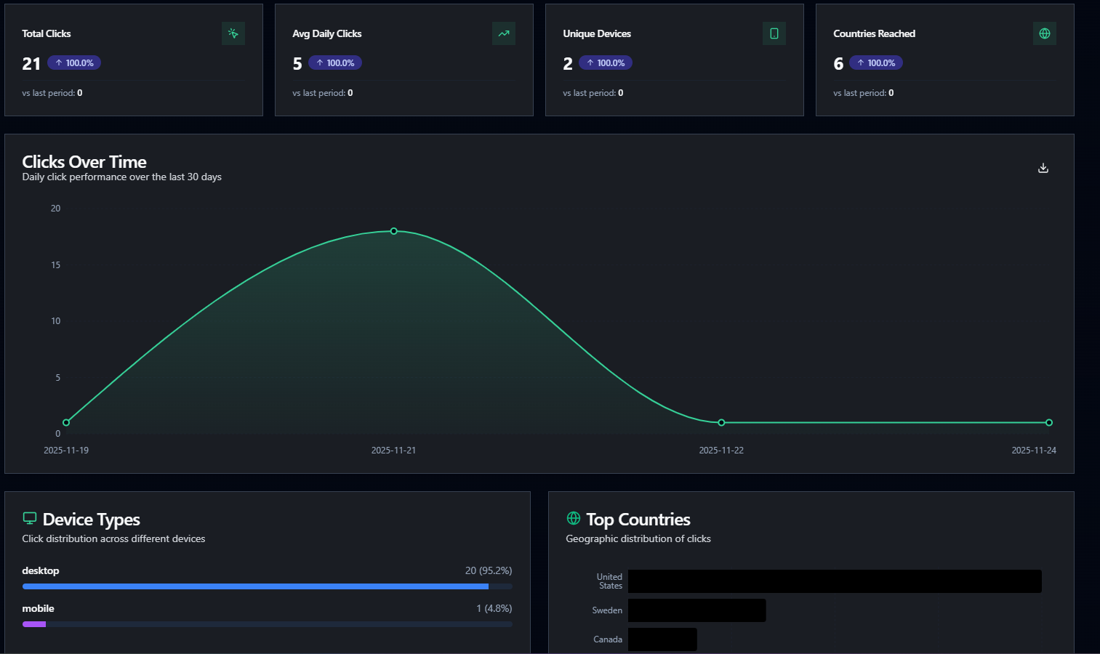Click the chart download icon on Clicks Over Time
Screen dimensions: 1100x654
tap(1043, 167)
